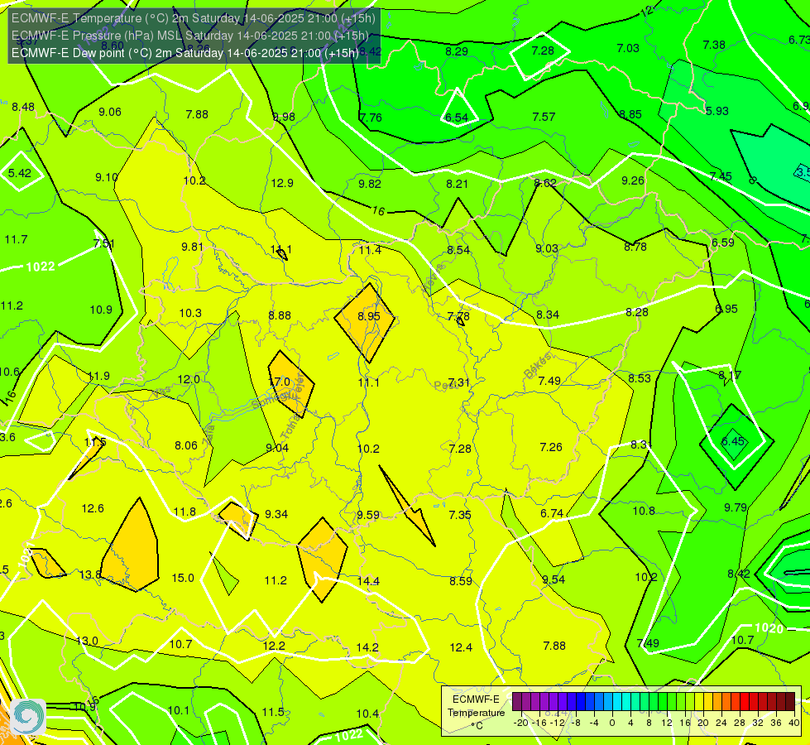Click the 9.98 dew point value
The width and height of the screenshot is (810, 745).
coord(284,117)
